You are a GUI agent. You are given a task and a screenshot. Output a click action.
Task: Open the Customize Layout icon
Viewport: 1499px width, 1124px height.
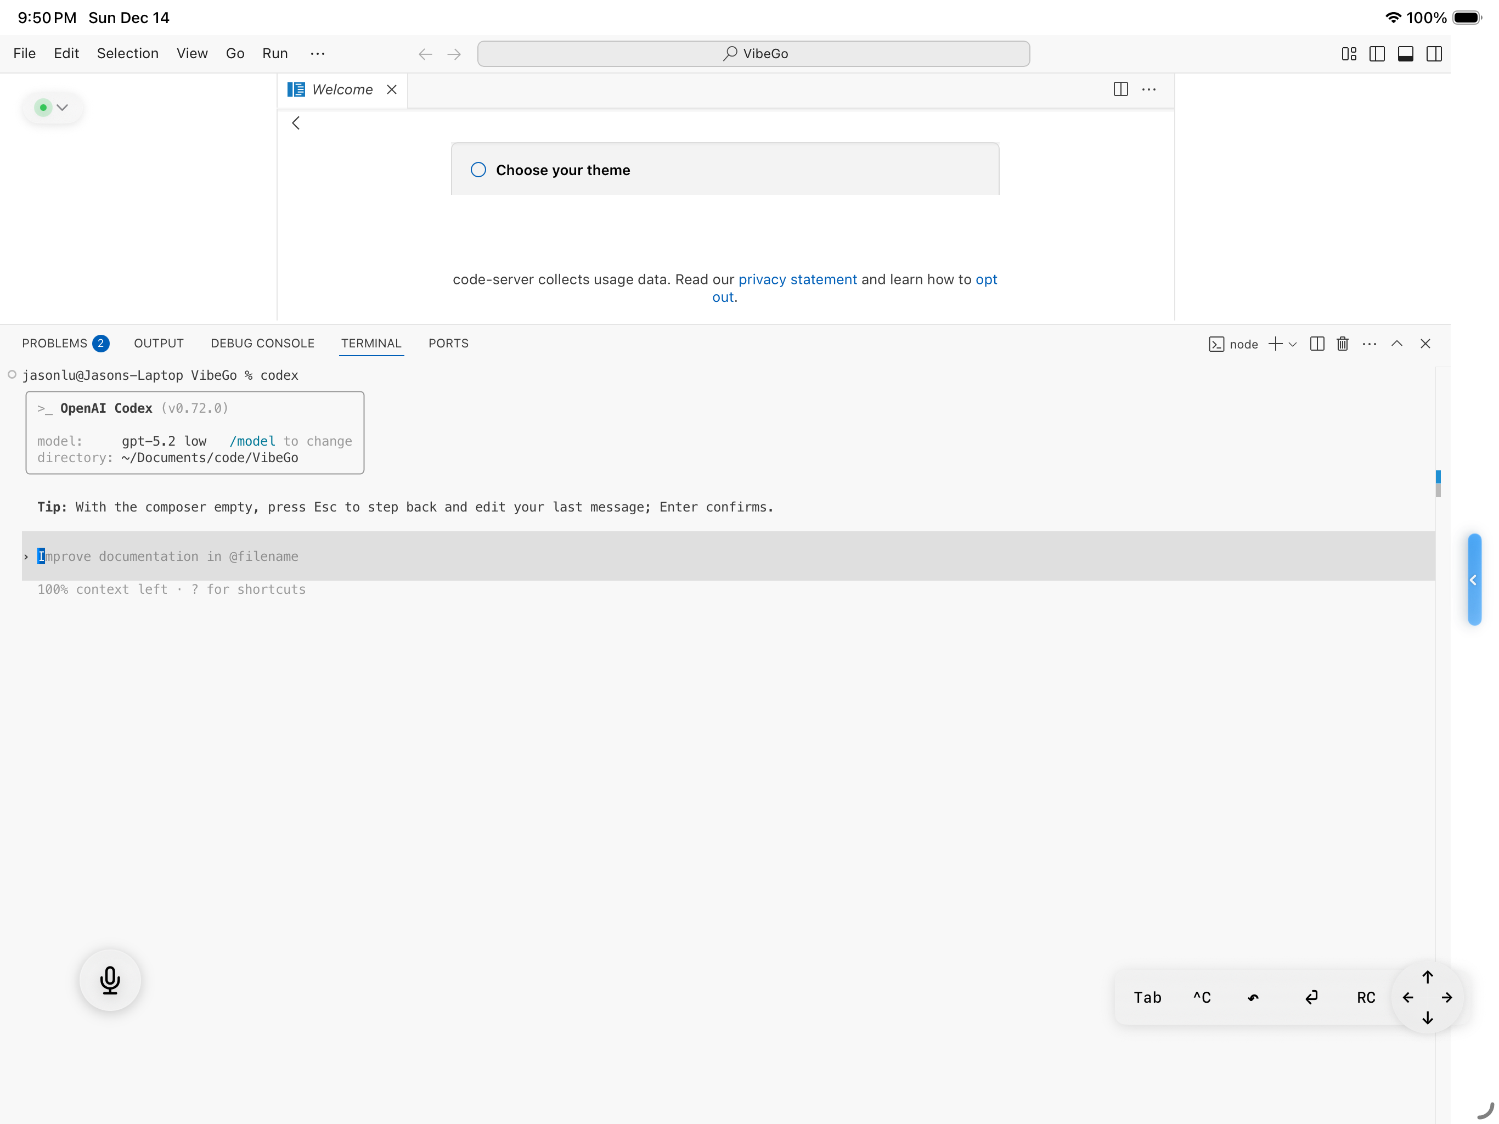1349,54
